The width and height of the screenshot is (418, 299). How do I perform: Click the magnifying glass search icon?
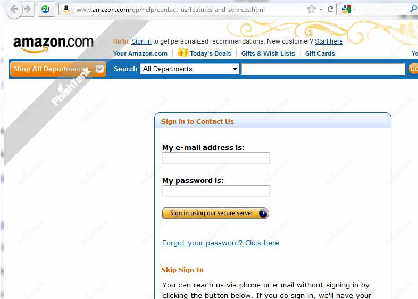[413, 9]
